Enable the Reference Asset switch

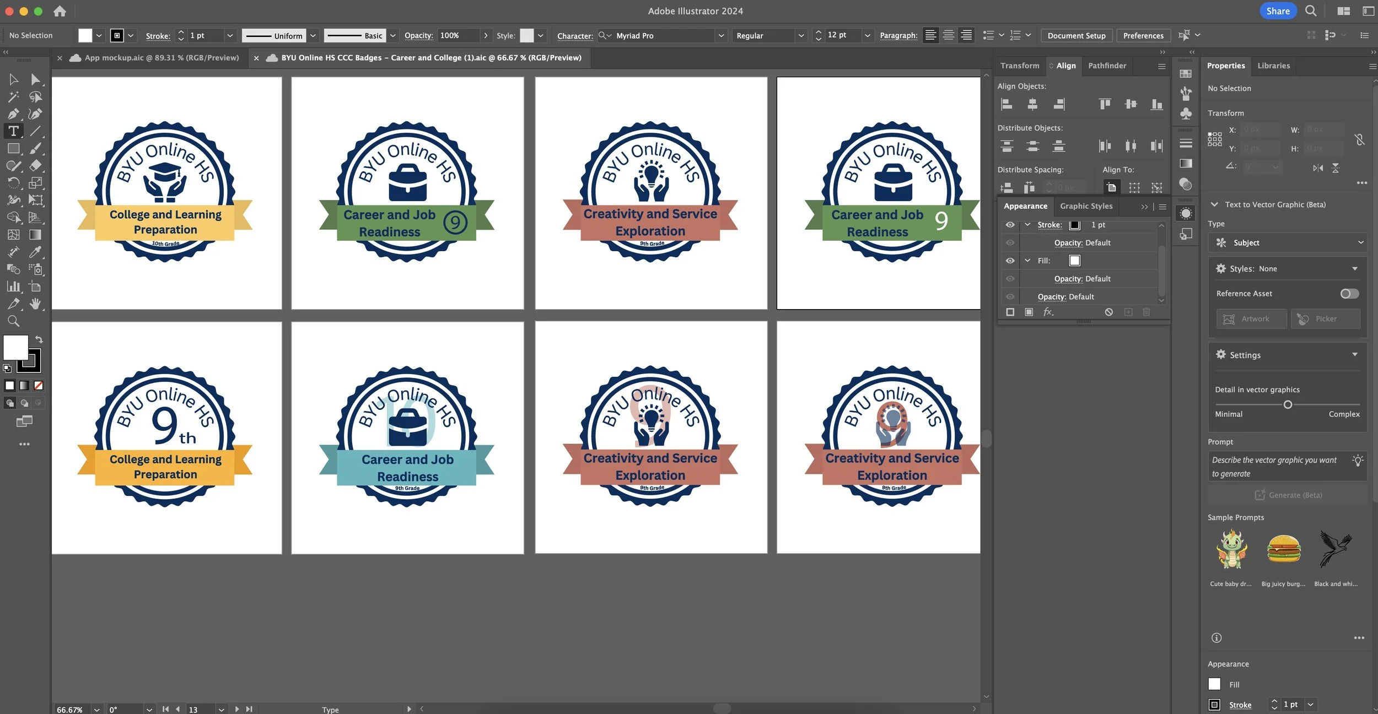(x=1349, y=294)
